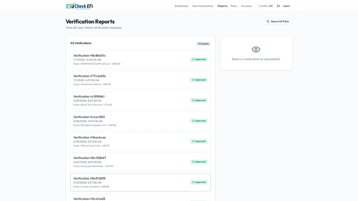Click check icon on Verification #6c155bd7 badge
The width and height of the screenshot is (358, 201).
(193, 162)
